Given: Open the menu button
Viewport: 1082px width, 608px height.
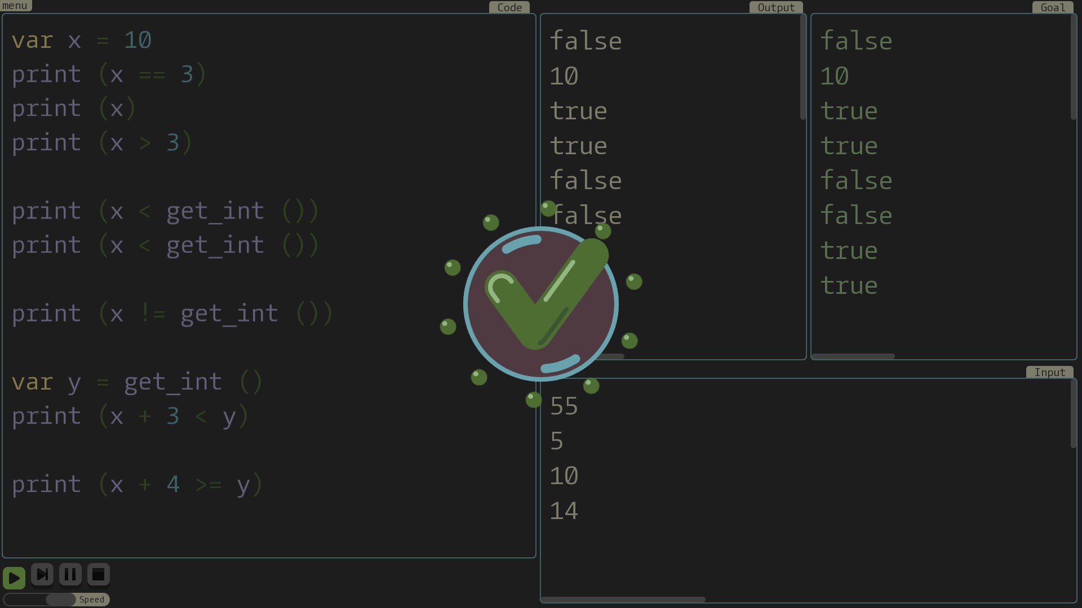Looking at the screenshot, I should [x=15, y=6].
